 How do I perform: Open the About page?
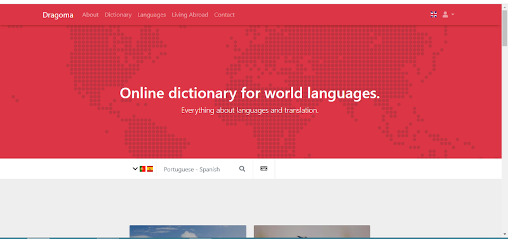(x=90, y=15)
